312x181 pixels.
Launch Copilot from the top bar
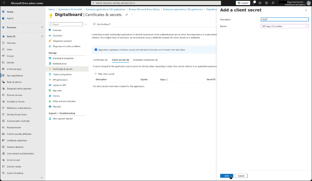click(x=243, y=3)
